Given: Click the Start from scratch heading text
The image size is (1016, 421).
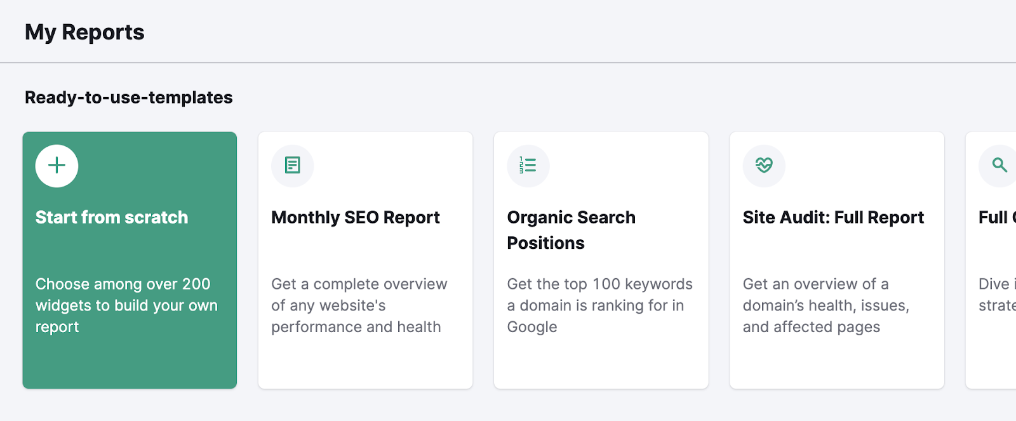Looking at the screenshot, I should pos(112,217).
